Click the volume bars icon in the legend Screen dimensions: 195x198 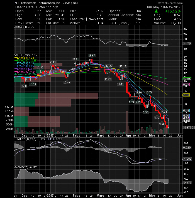pos(16,74)
